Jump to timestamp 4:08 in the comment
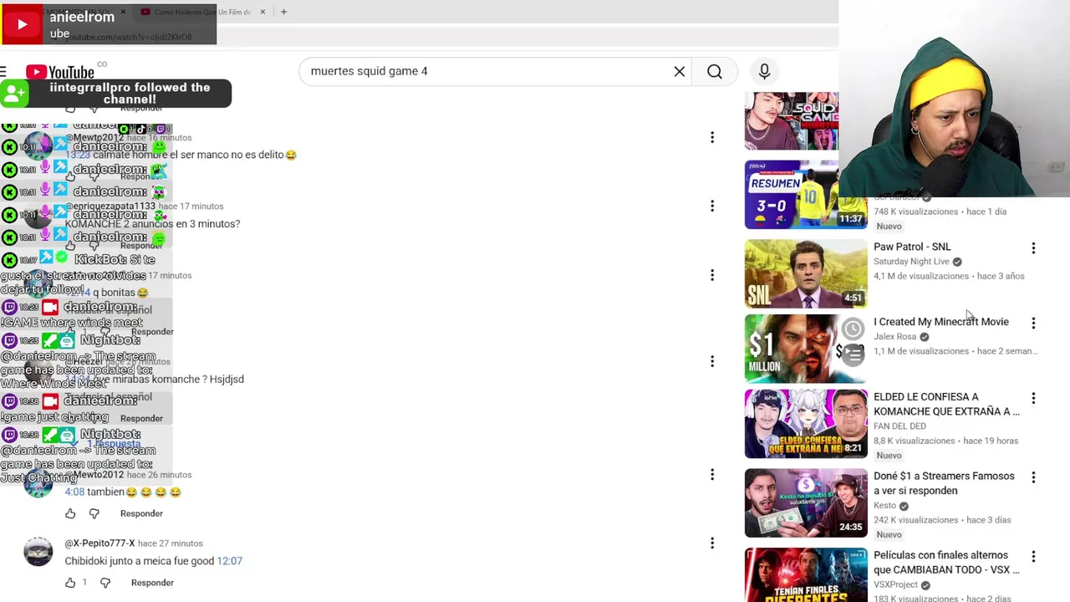The height and width of the screenshot is (602, 1070). (74, 492)
